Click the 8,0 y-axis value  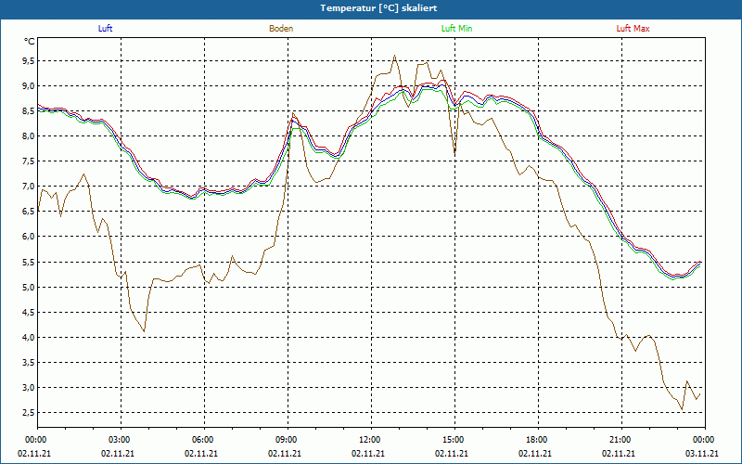point(29,135)
